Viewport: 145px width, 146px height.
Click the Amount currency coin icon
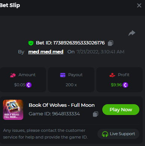point(29,85)
